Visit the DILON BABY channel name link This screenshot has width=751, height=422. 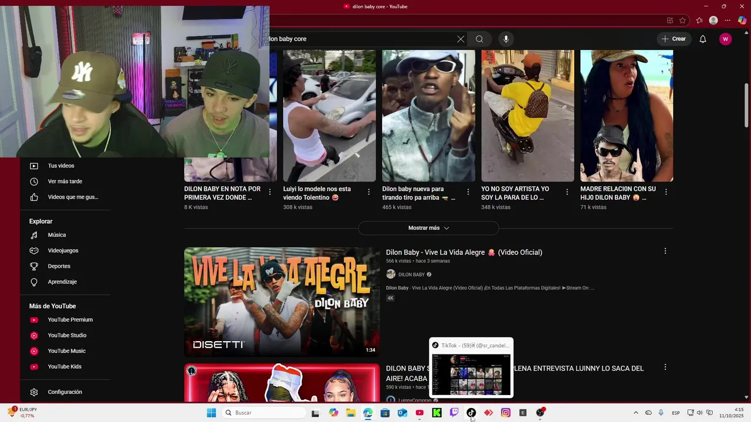(x=411, y=274)
